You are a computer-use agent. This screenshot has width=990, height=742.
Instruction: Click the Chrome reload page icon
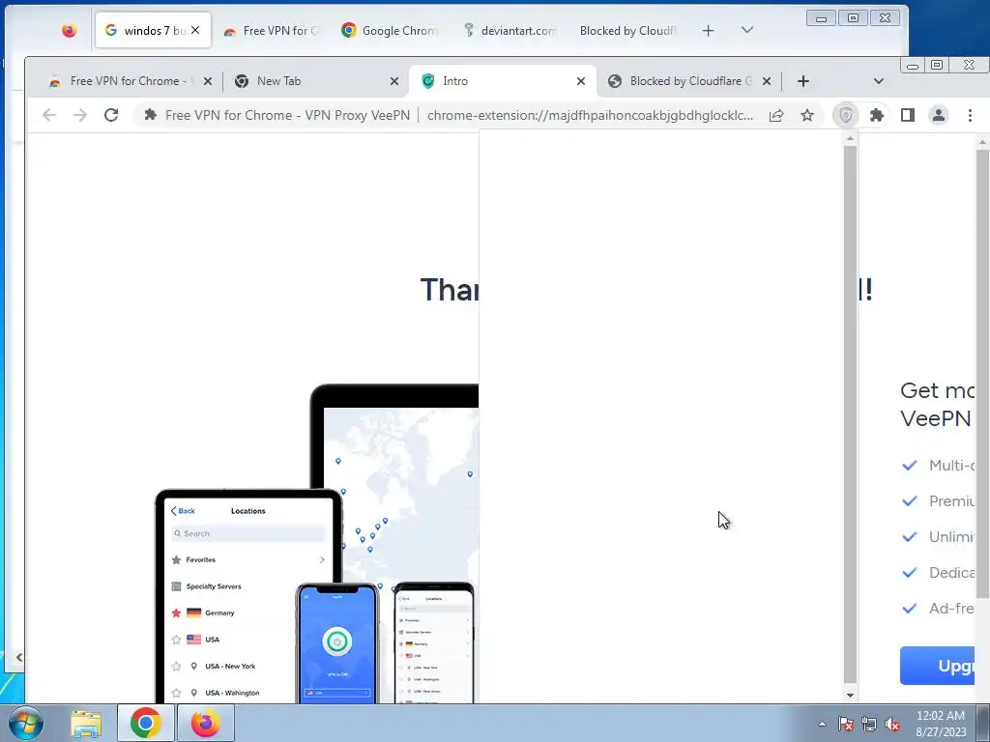(111, 115)
